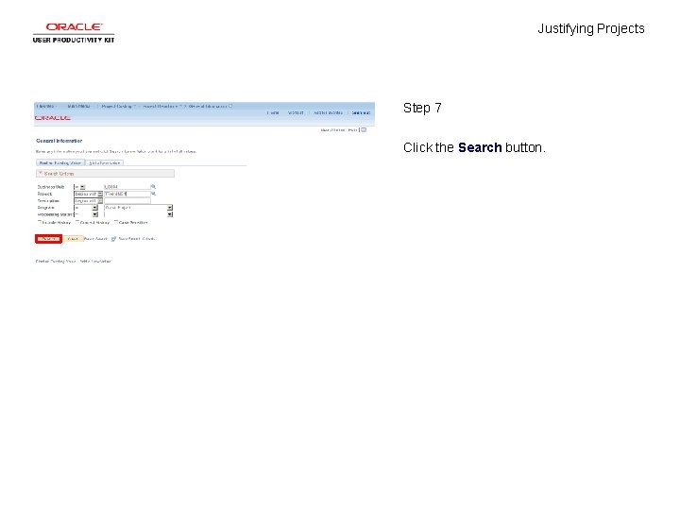Image resolution: width=680 pixels, height=510 pixels.
Task: Click the Home link in the header
Action: click(273, 112)
